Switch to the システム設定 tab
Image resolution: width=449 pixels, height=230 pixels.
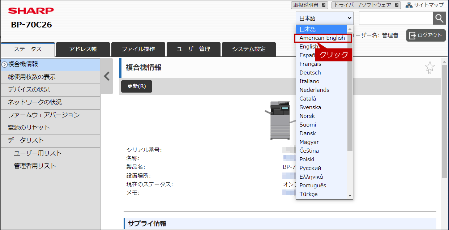[x=249, y=49]
